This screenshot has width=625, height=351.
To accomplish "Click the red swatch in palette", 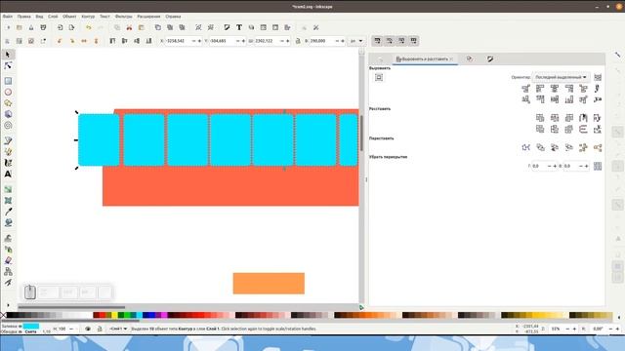I will pyautogui.click(x=102, y=315).
